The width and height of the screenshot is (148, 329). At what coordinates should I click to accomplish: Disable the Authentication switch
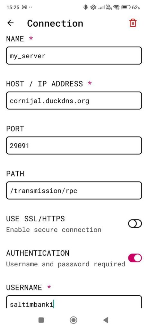[135, 258]
